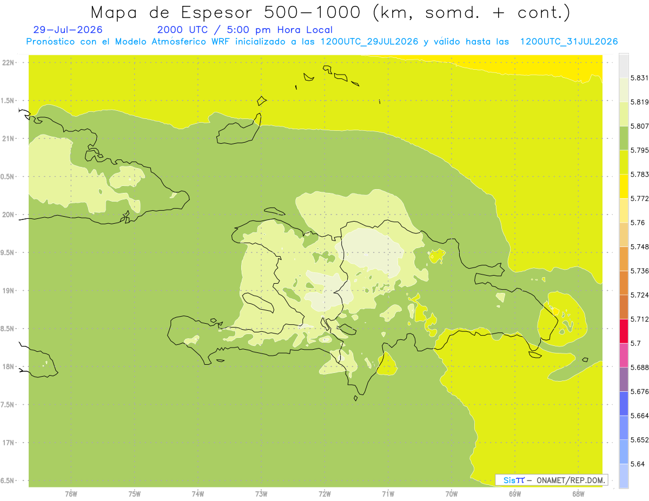This screenshot has height=501, width=649.
Task: Click the yellow-green swatch between 5.783 and 5.795
Action: pos(624,162)
